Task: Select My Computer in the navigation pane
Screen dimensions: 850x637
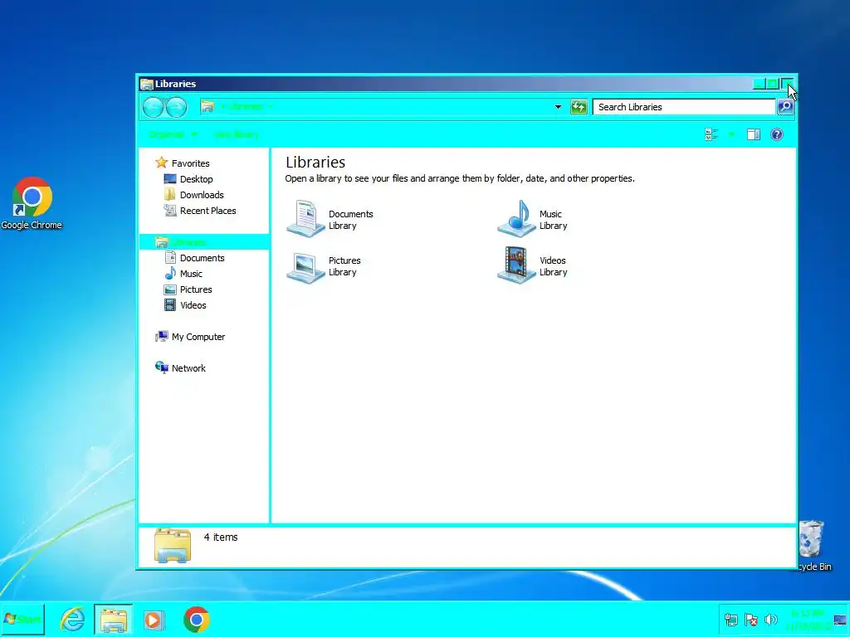Action: [x=190, y=337]
